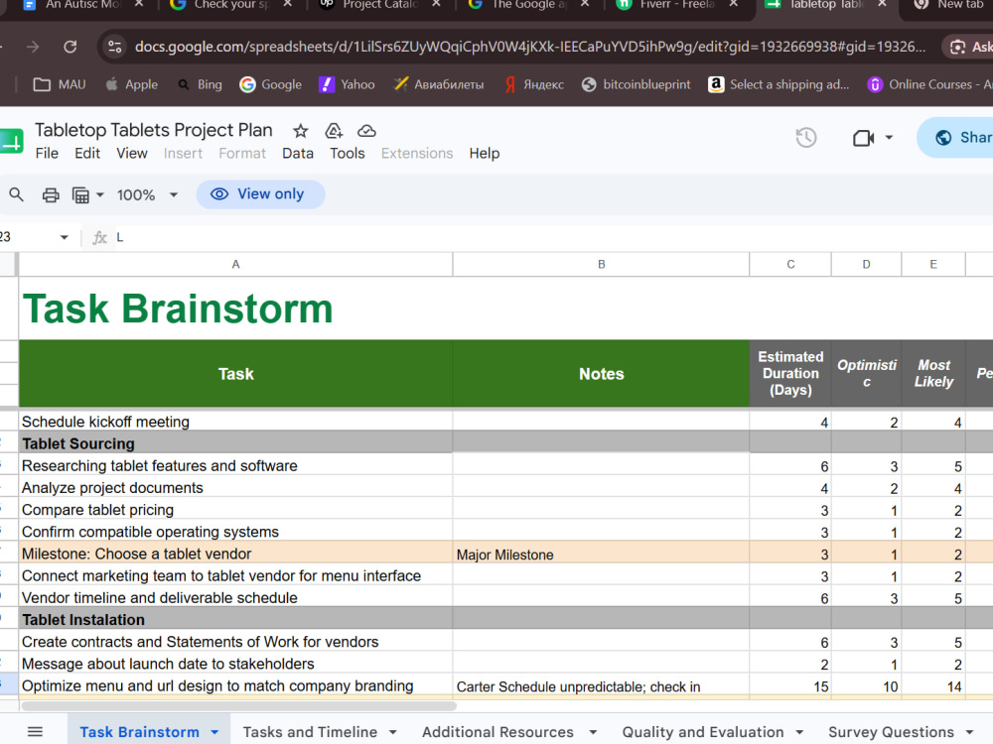The image size is (993, 744).
Task: Click the horizontal scrollbar below the sheet
Action: click(238, 705)
